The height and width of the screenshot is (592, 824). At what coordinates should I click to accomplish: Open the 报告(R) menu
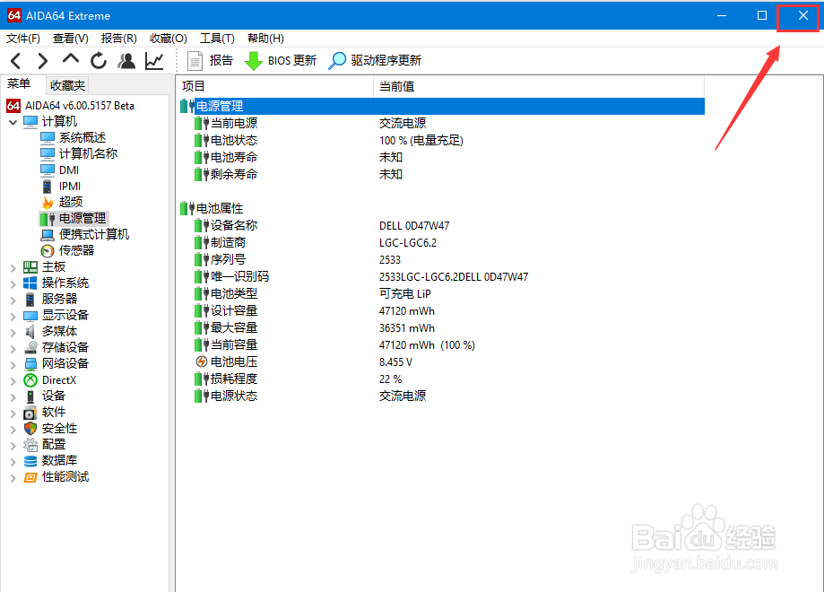(118, 39)
